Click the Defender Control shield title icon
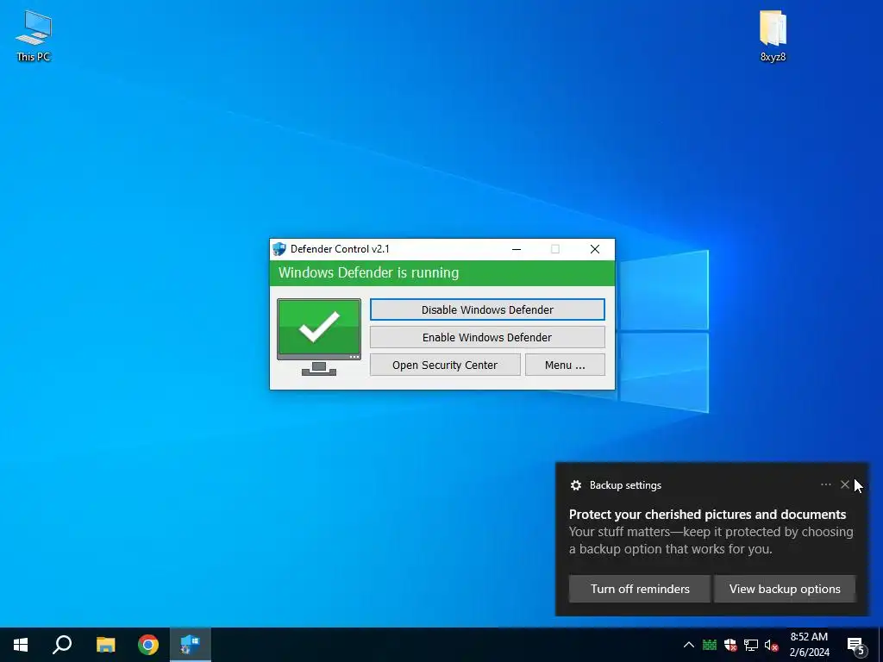This screenshot has width=883, height=662. coord(279,249)
